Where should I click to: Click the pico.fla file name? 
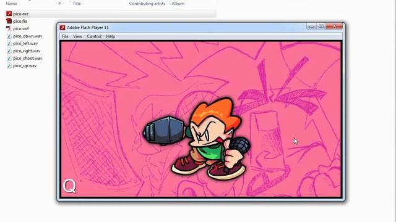[20, 21]
